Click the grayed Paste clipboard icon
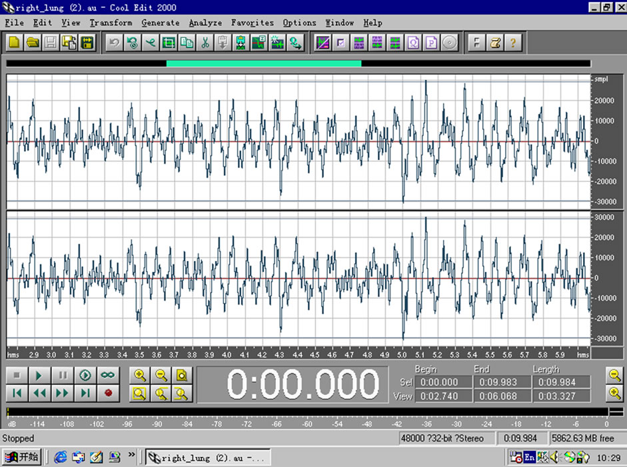The image size is (627, 467). point(223,43)
